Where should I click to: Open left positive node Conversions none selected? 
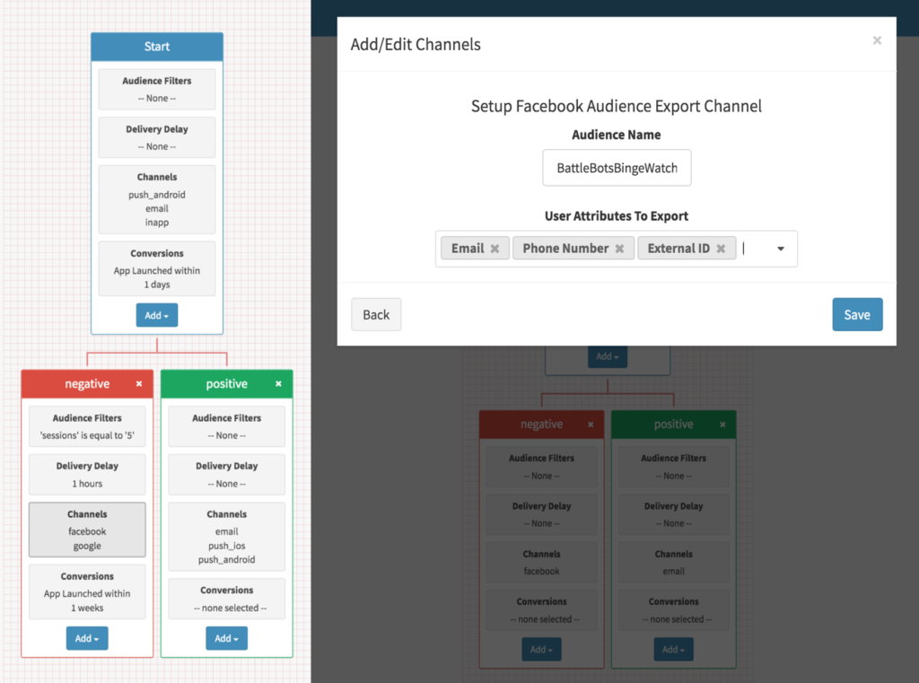[x=226, y=599]
